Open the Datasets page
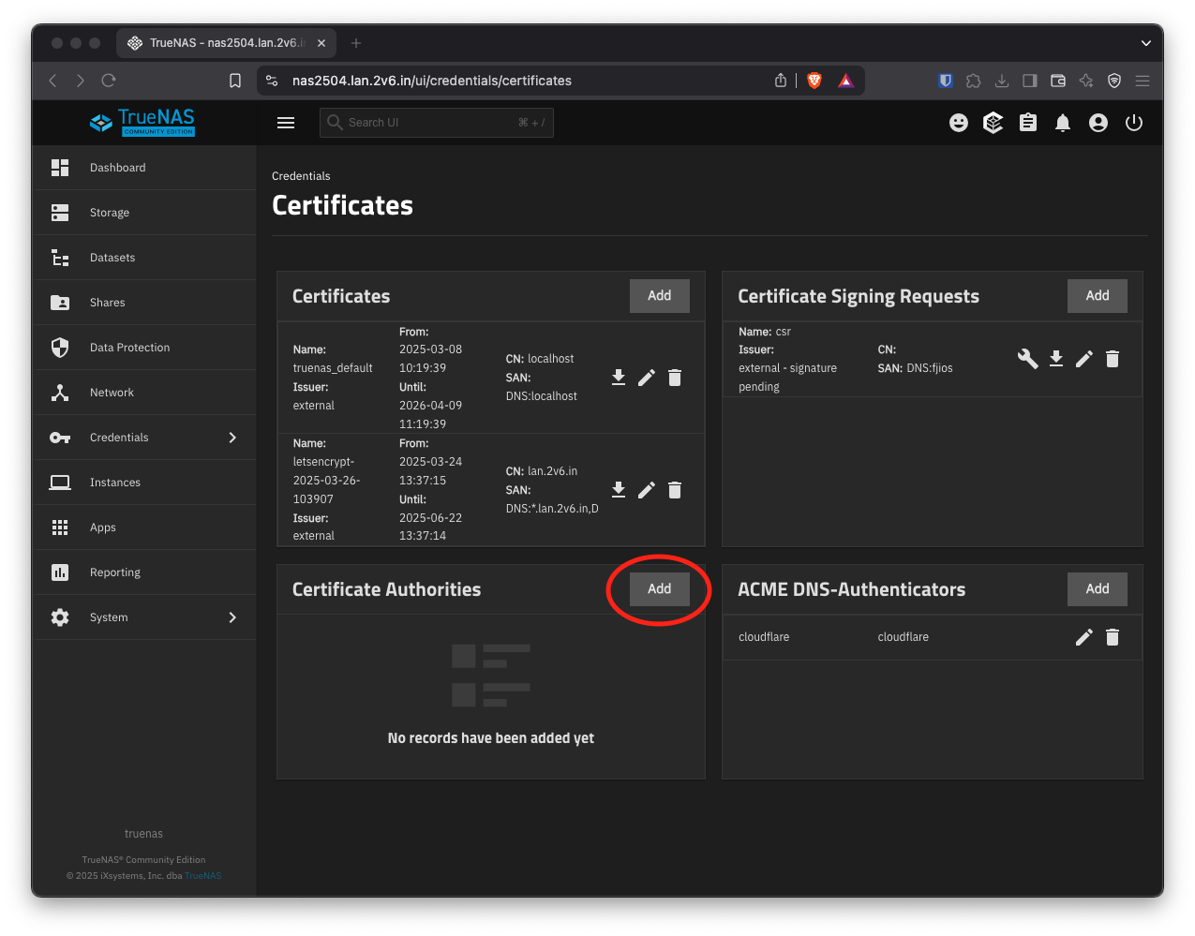Viewport: 1195px width, 936px height. click(144, 258)
